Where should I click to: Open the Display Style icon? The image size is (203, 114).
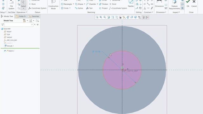pyautogui.click(x=112, y=17)
